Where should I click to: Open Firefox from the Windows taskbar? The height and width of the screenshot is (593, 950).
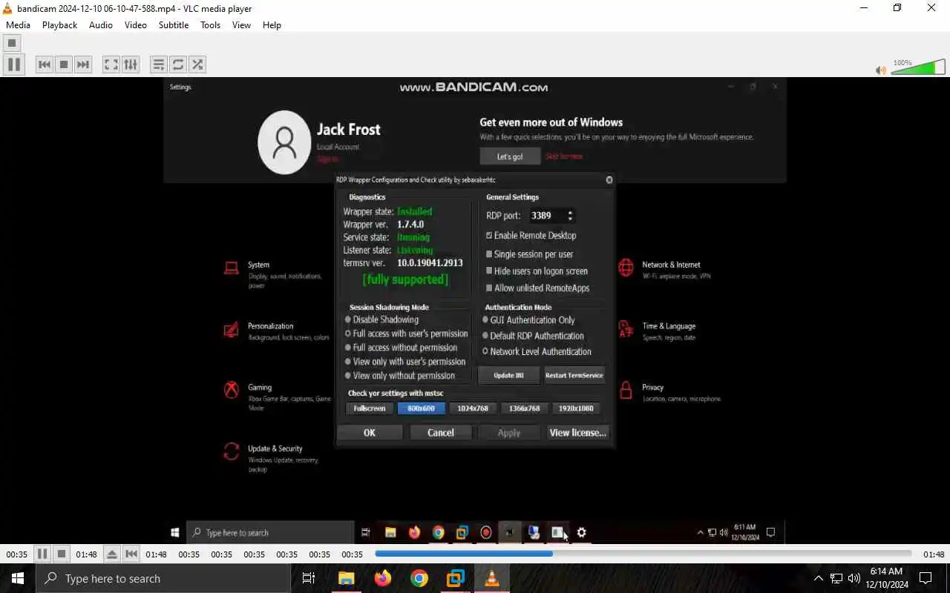(x=383, y=578)
